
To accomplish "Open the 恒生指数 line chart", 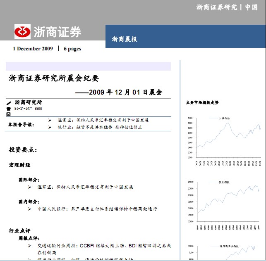I will (224, 201).
